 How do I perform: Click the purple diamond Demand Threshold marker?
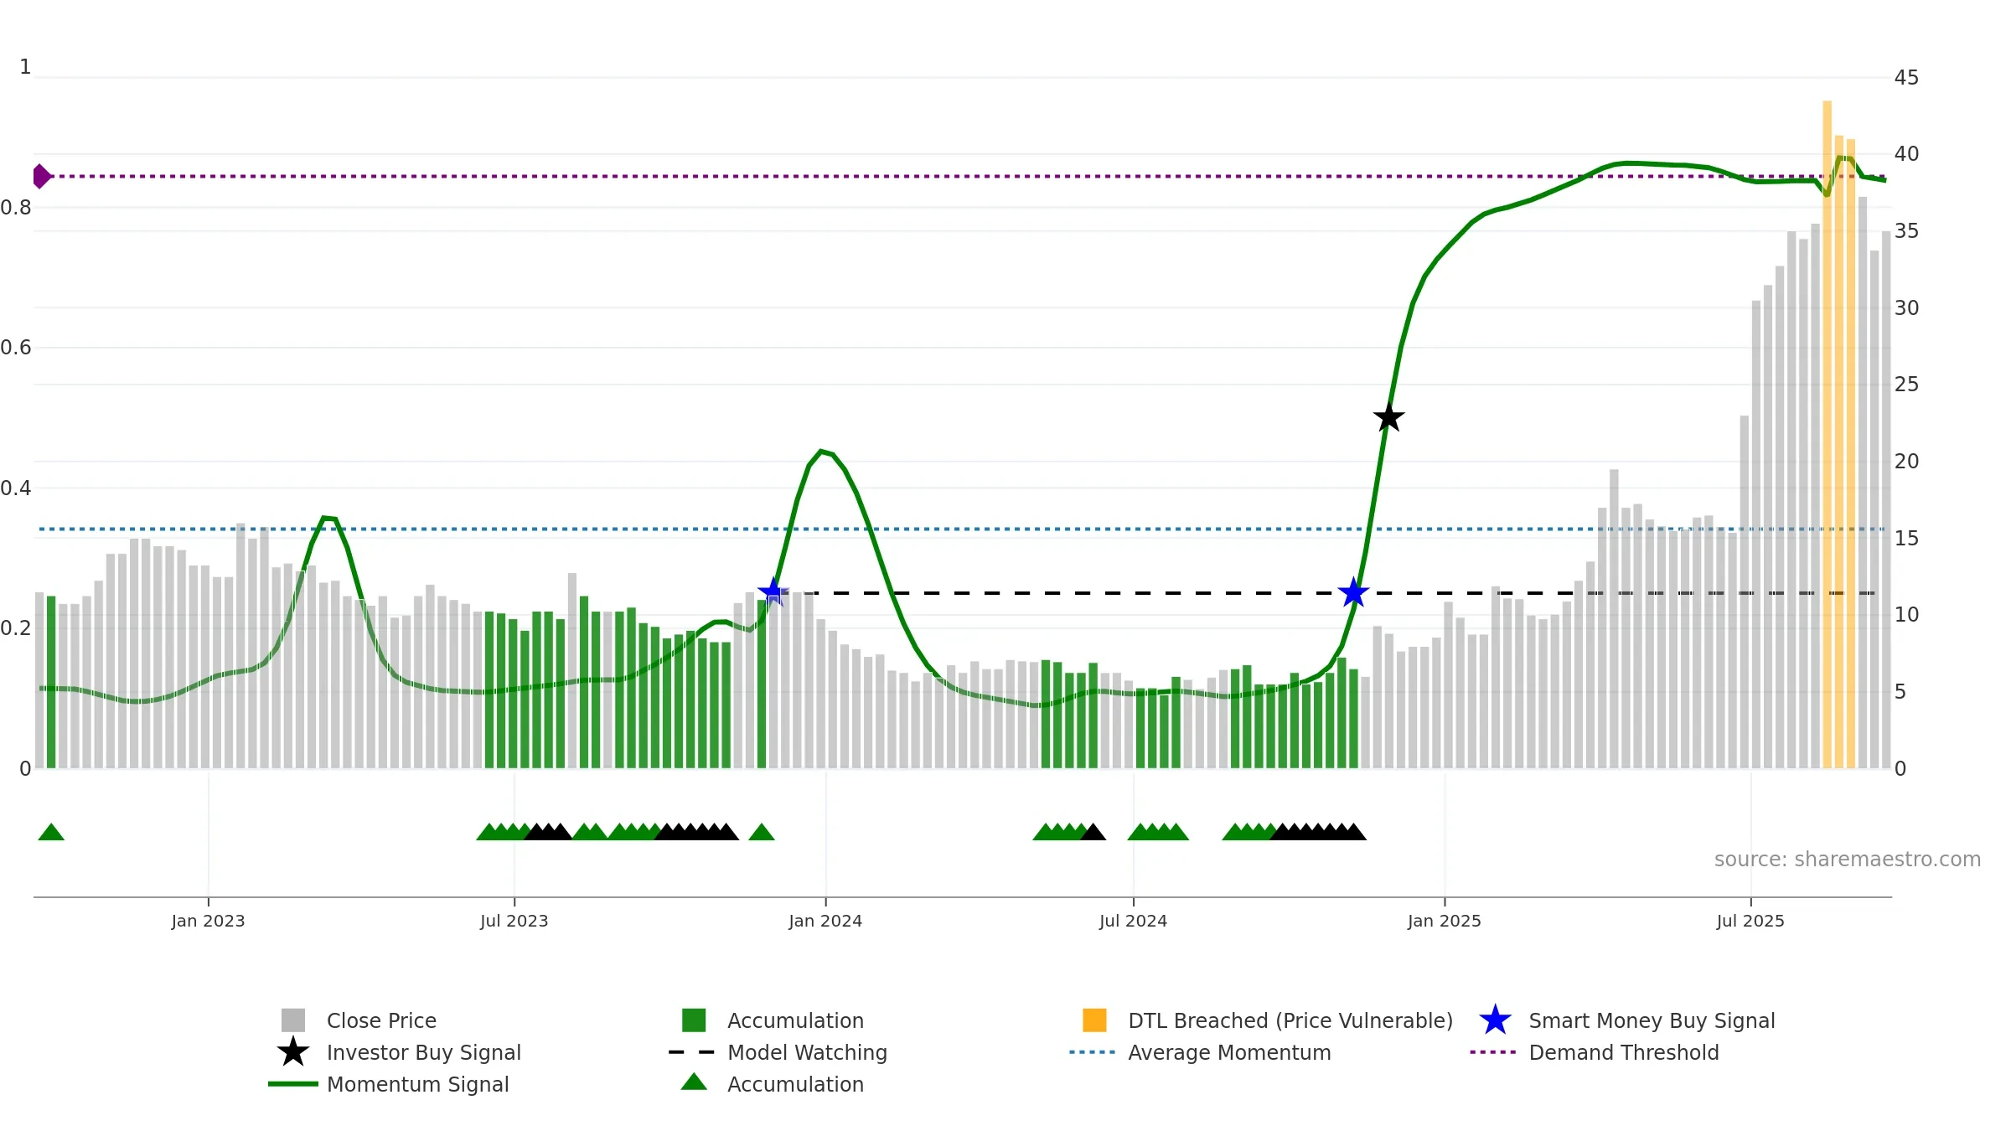(41, 176)
